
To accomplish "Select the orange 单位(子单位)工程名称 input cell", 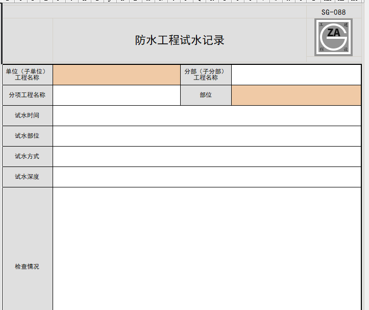I will (x=116, y=75).
